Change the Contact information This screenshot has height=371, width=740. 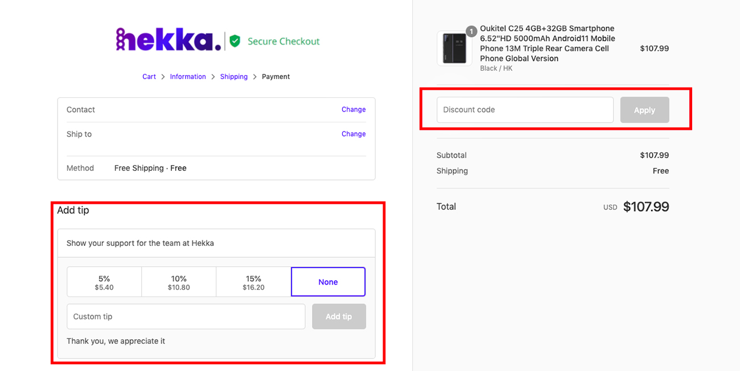coord(353,109)
